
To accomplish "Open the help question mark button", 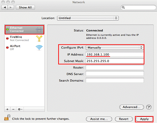I will click(x=149, y=107).
